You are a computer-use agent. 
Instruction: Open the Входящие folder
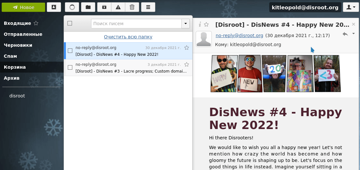(x=17, y=23)
